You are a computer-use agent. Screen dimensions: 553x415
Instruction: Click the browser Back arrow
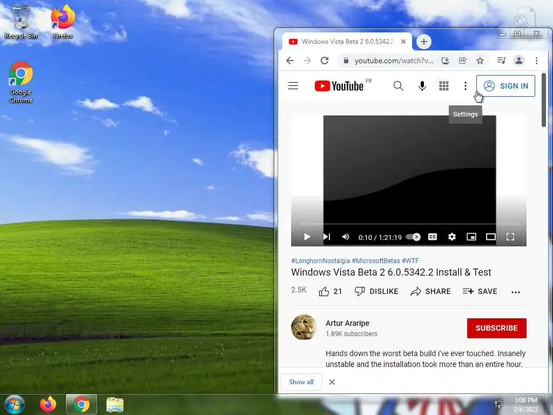(290, 61)
